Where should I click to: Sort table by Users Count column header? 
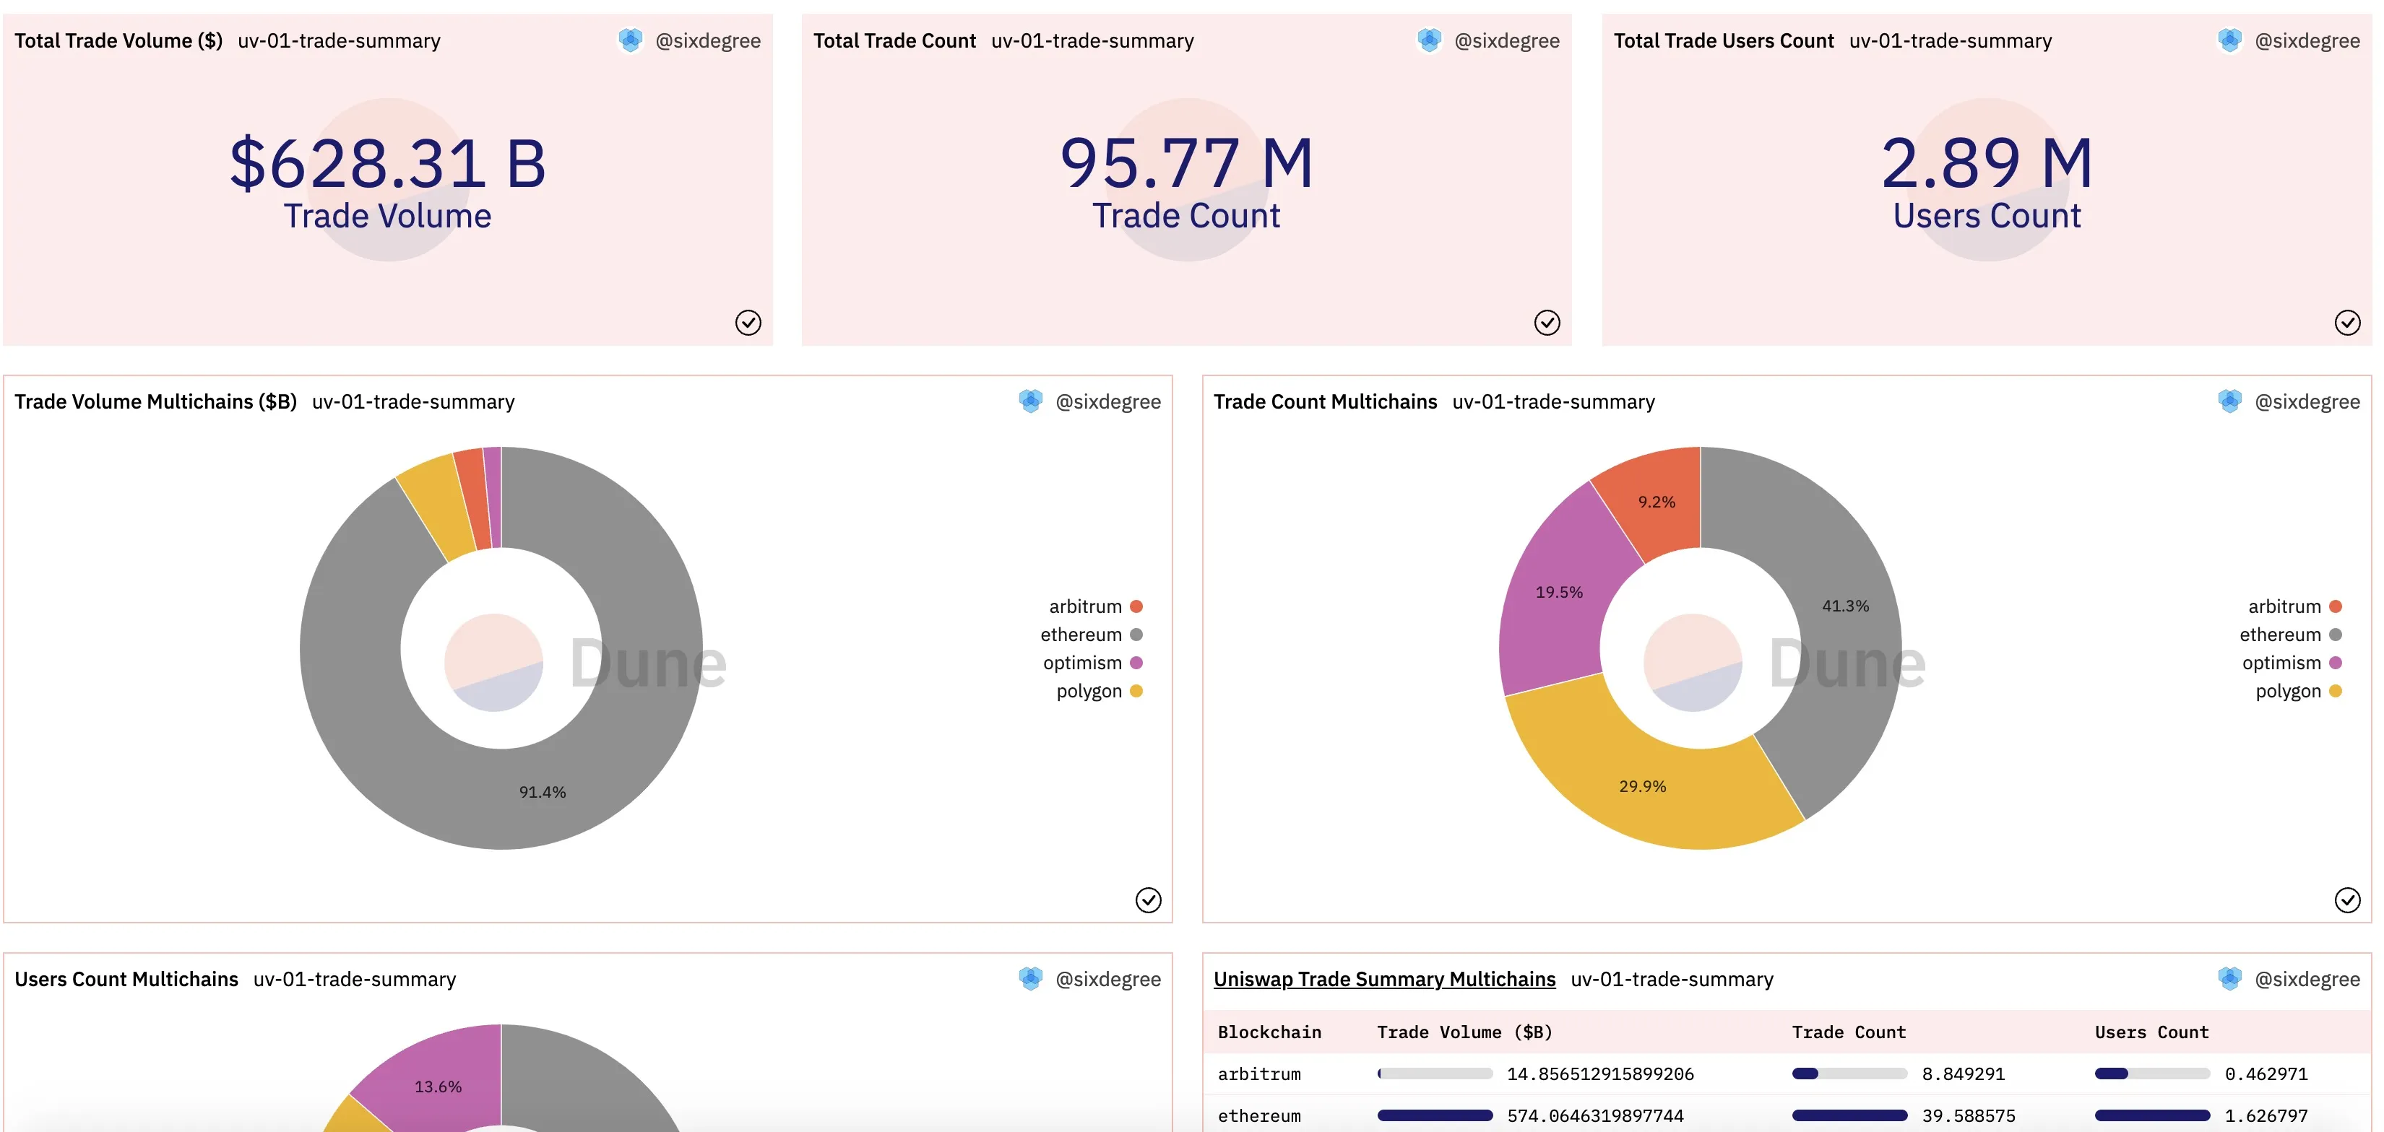2151,1032
